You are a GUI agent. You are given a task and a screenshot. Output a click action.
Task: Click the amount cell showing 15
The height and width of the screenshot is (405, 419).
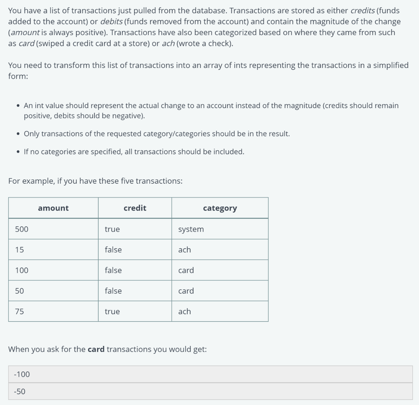pyautogui.click(x=53, y=250)
